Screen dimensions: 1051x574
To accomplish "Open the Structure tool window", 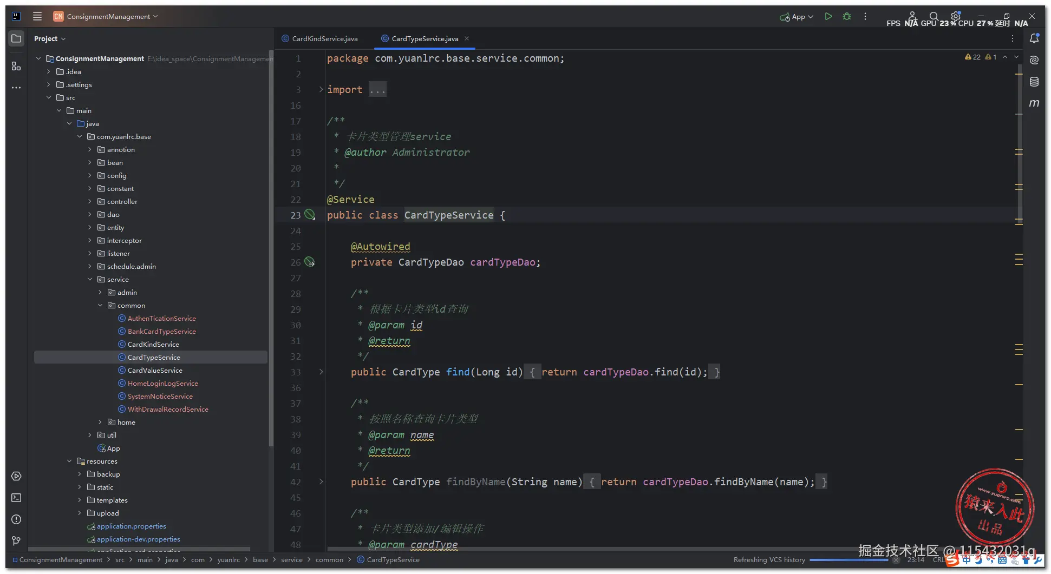I will coord(16,66).
